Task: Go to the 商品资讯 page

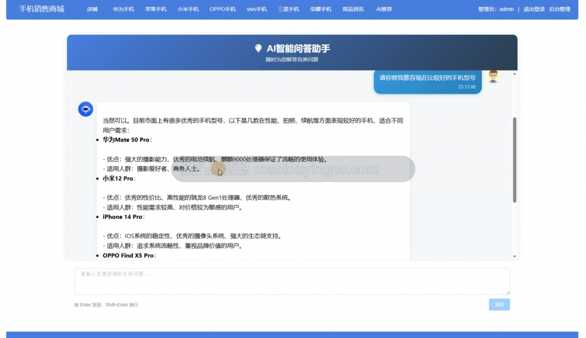Action: click(x=353, y=9)
